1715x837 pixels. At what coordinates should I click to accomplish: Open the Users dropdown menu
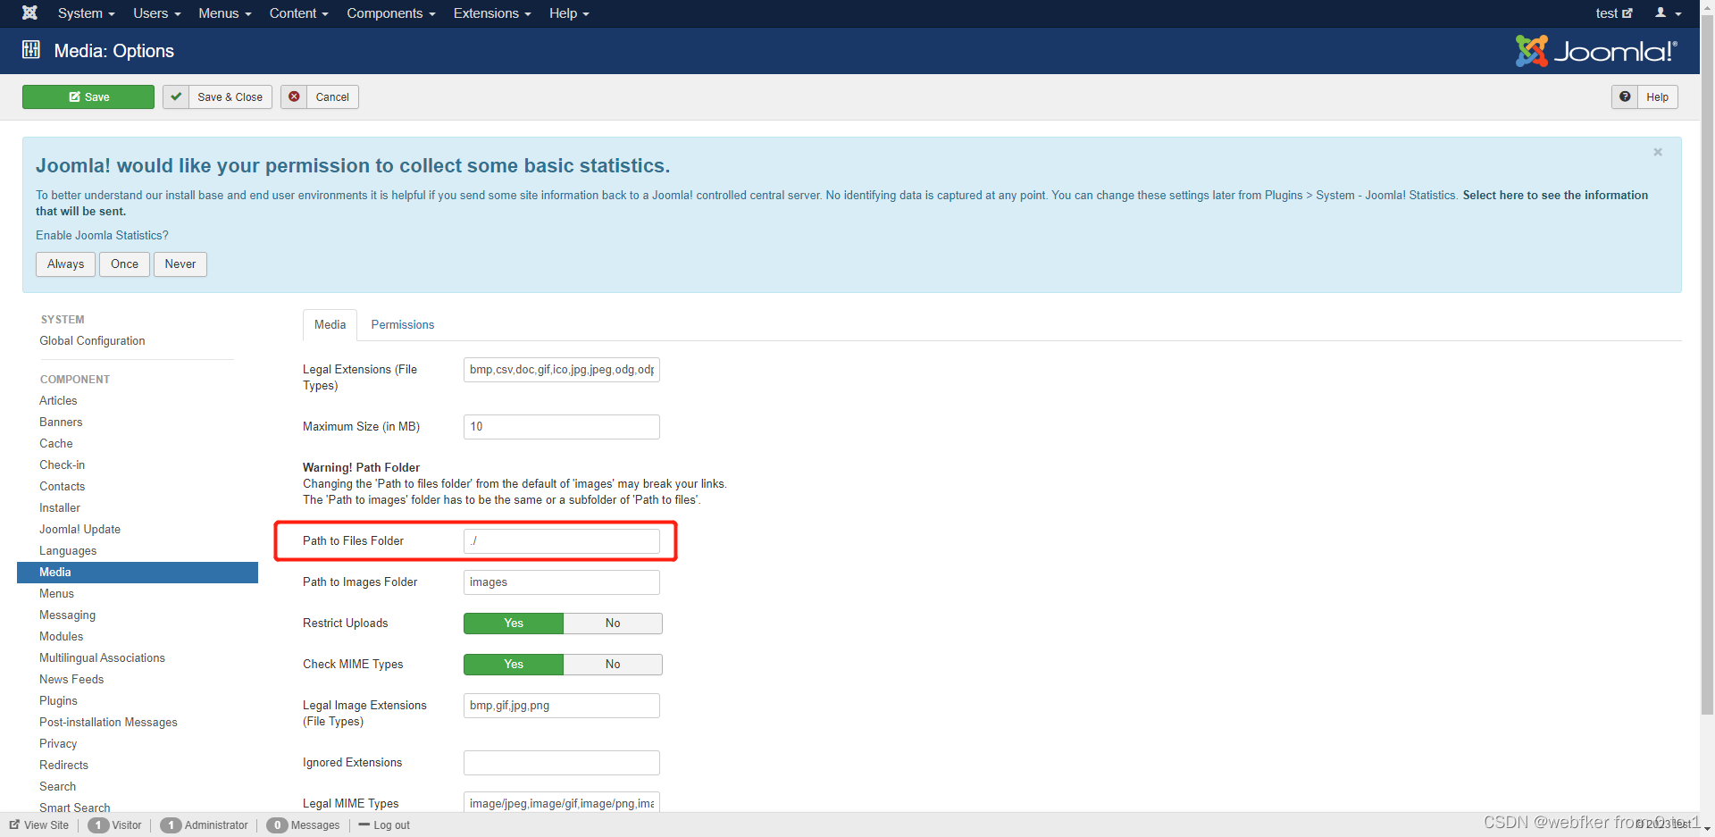coord(156,13)
